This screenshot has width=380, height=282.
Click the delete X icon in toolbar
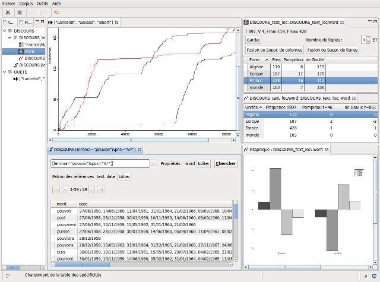pos(8,12)
